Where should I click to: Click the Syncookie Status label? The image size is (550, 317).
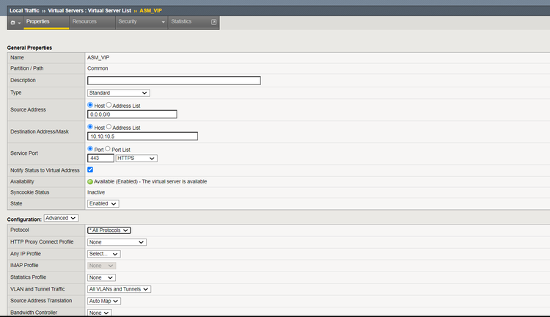tap(30, 192)
